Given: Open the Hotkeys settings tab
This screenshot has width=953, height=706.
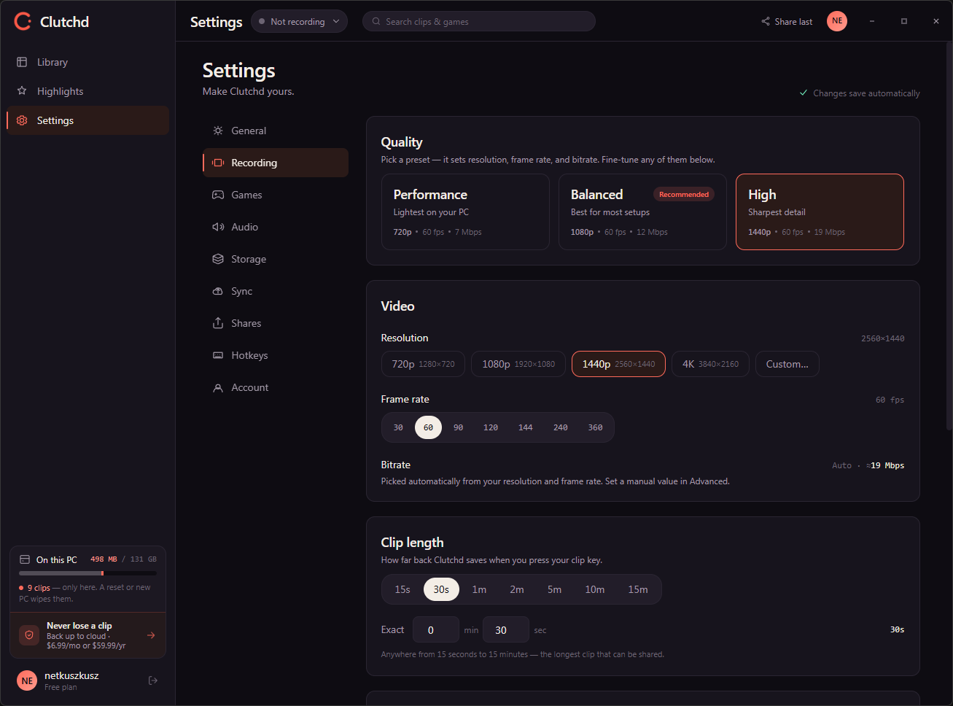Looking at the screenshot, I should (276, 355).
